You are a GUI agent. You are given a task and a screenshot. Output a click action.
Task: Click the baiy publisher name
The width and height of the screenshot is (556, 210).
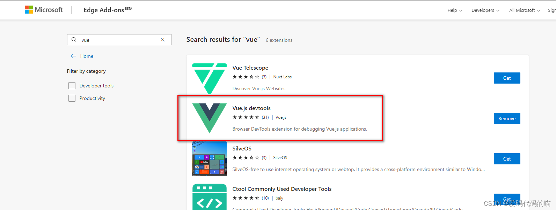click(x=279, y=198)
